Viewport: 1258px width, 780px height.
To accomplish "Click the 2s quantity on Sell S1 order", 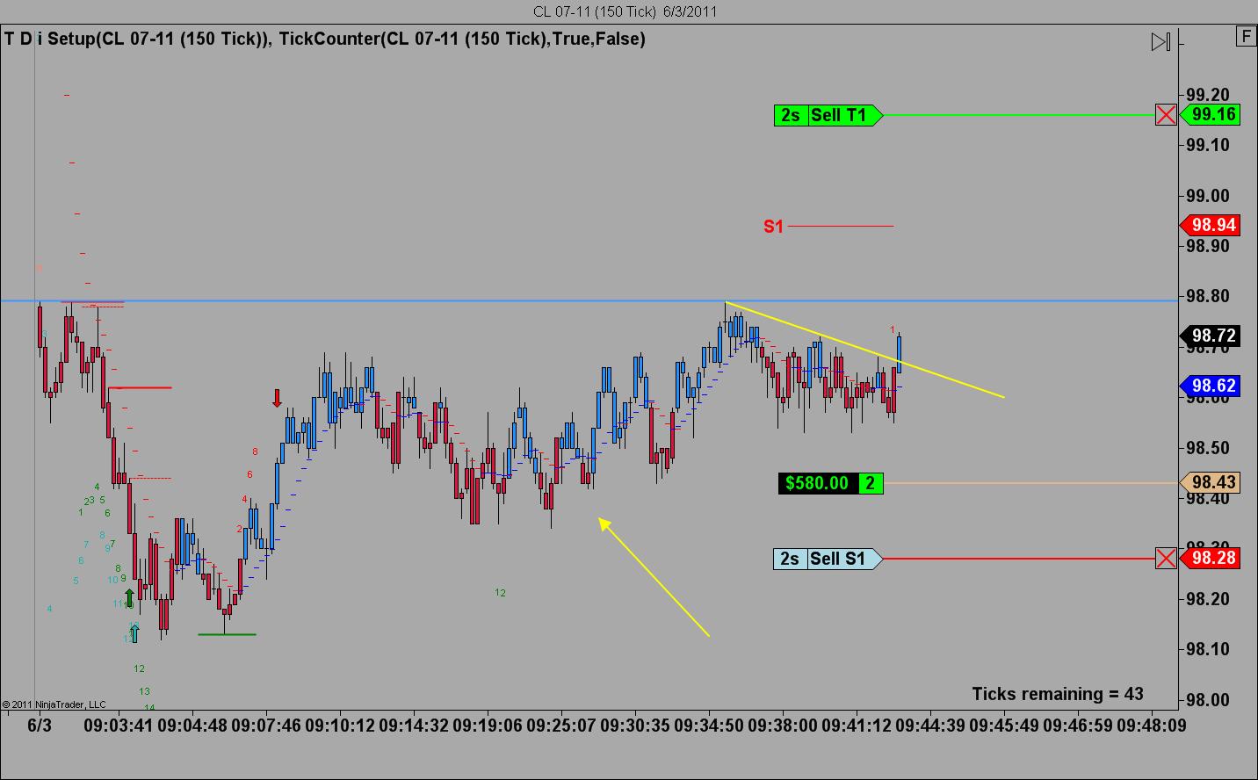I will pos(791,559).
